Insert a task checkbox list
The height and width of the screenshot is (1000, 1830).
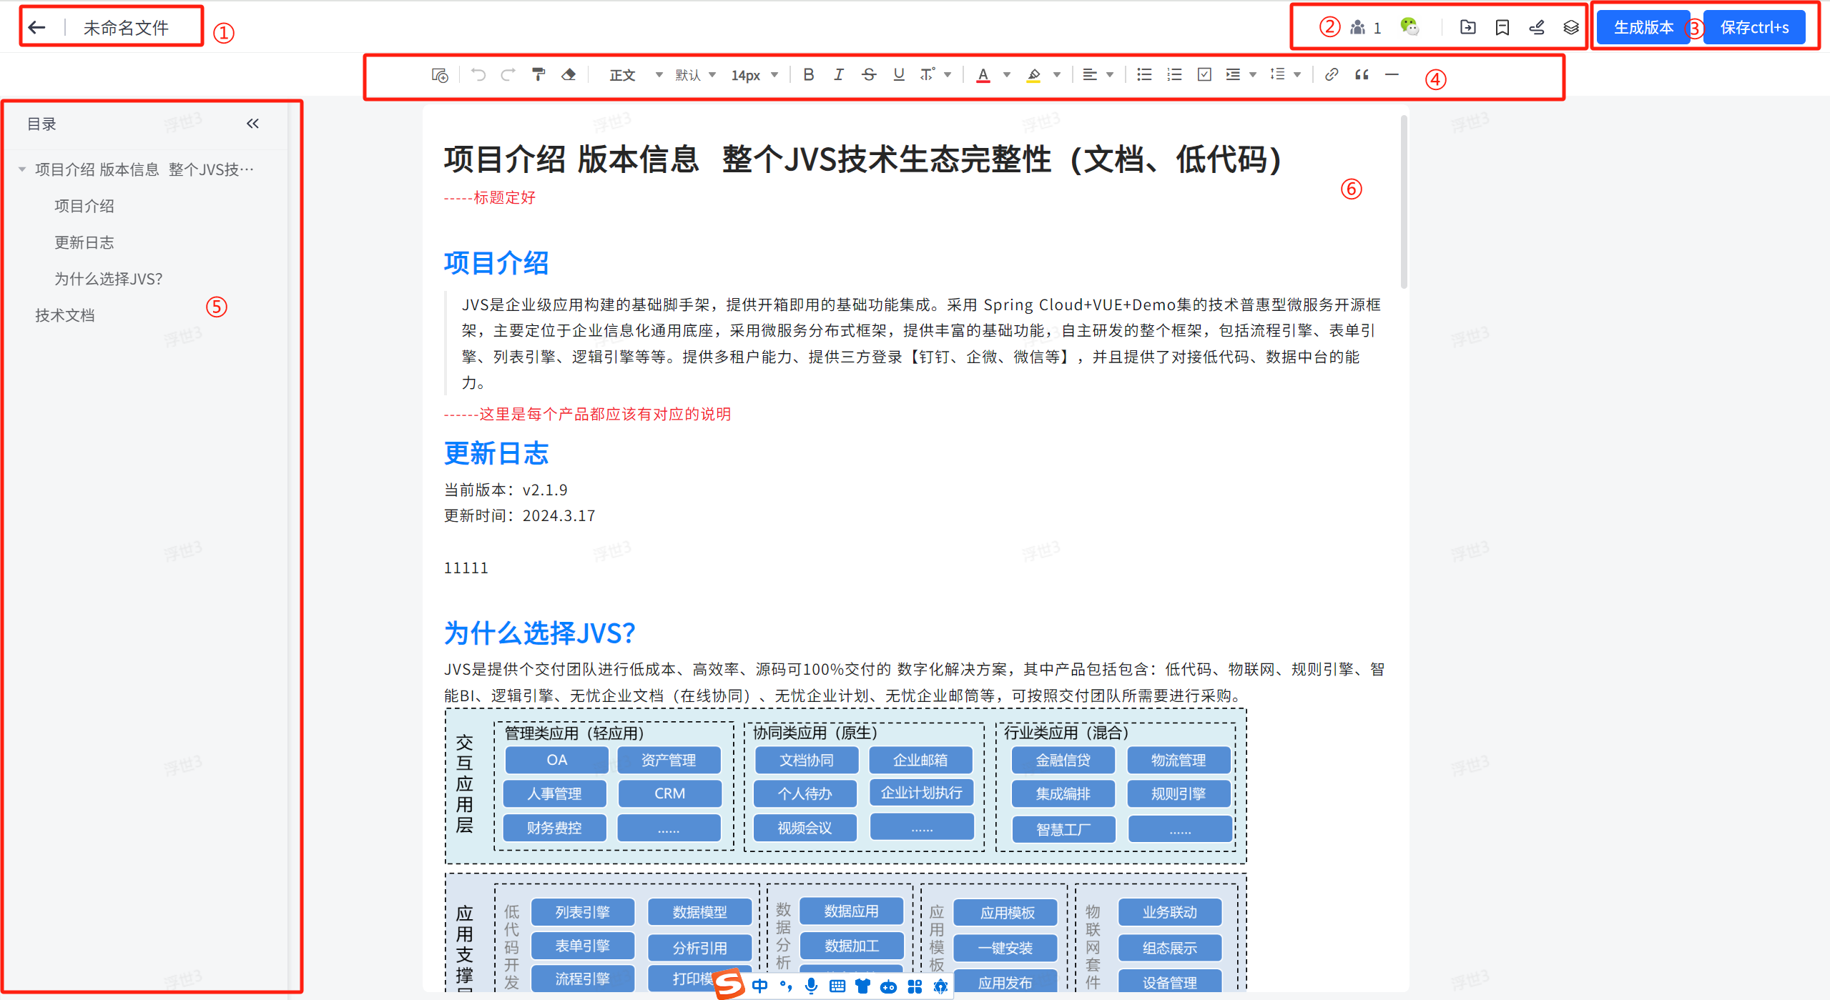click(1204, 74)
